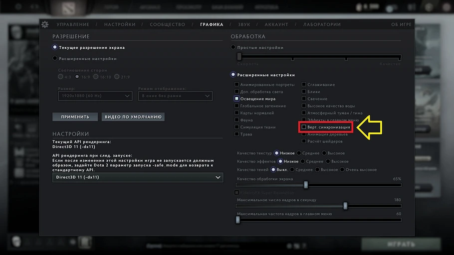Enable the Верт. синхронизация checkbox
454x255 pixels.
[304, 127]
